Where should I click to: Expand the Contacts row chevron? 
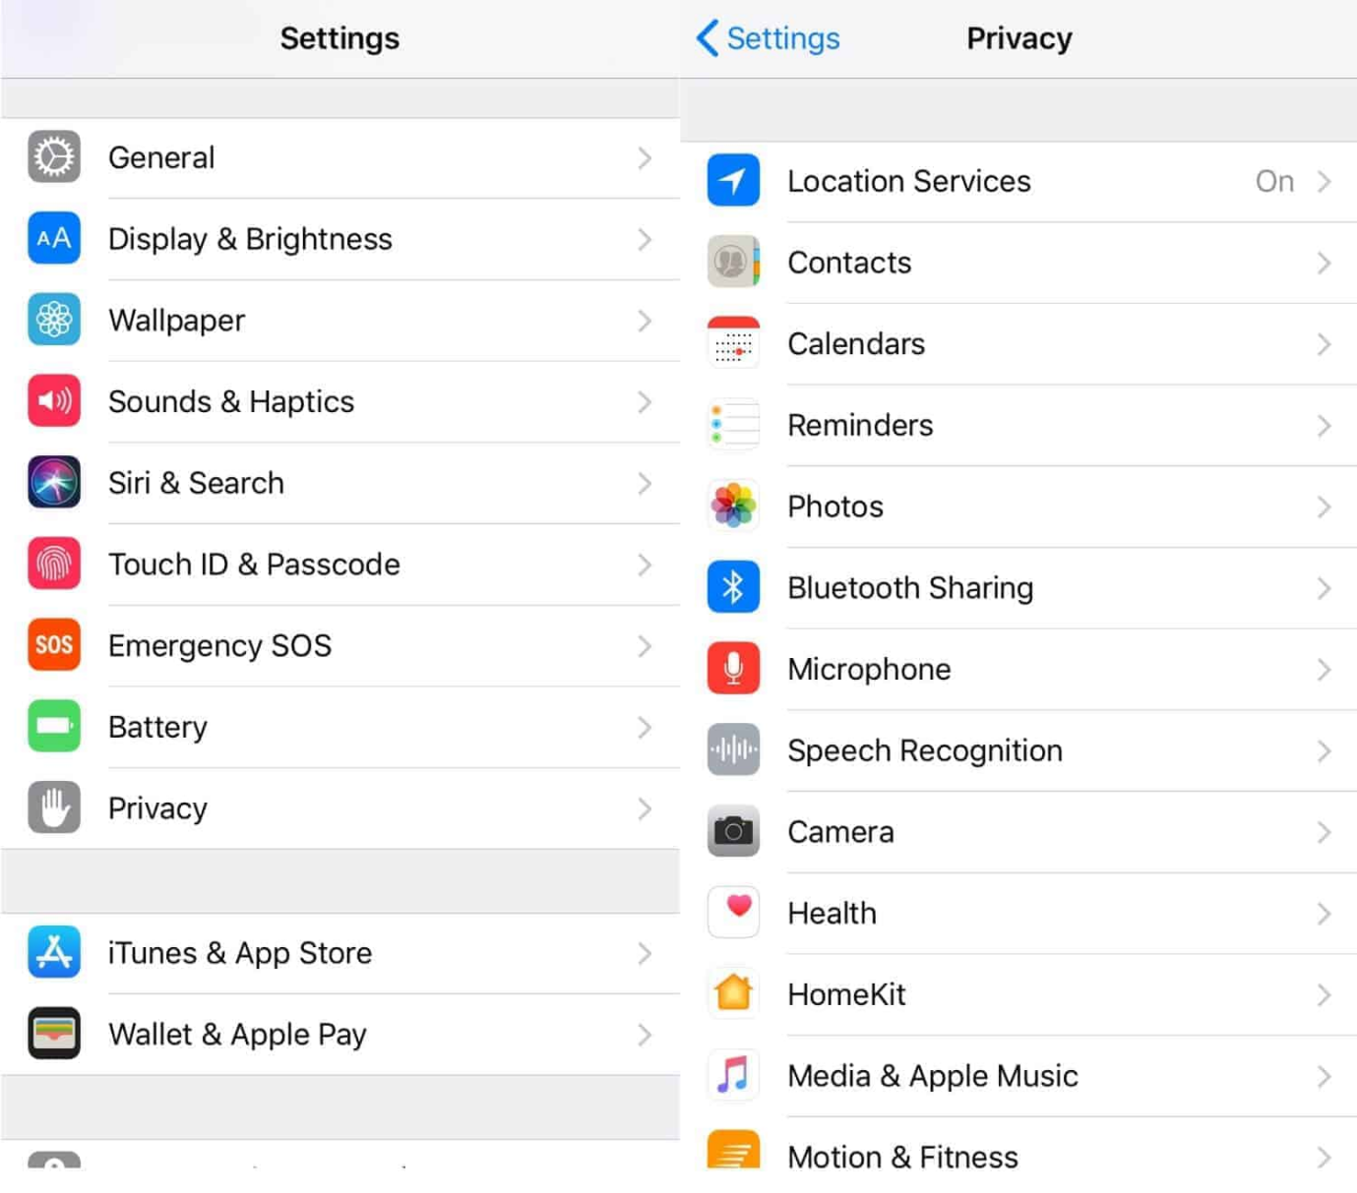pos(1324,264)
